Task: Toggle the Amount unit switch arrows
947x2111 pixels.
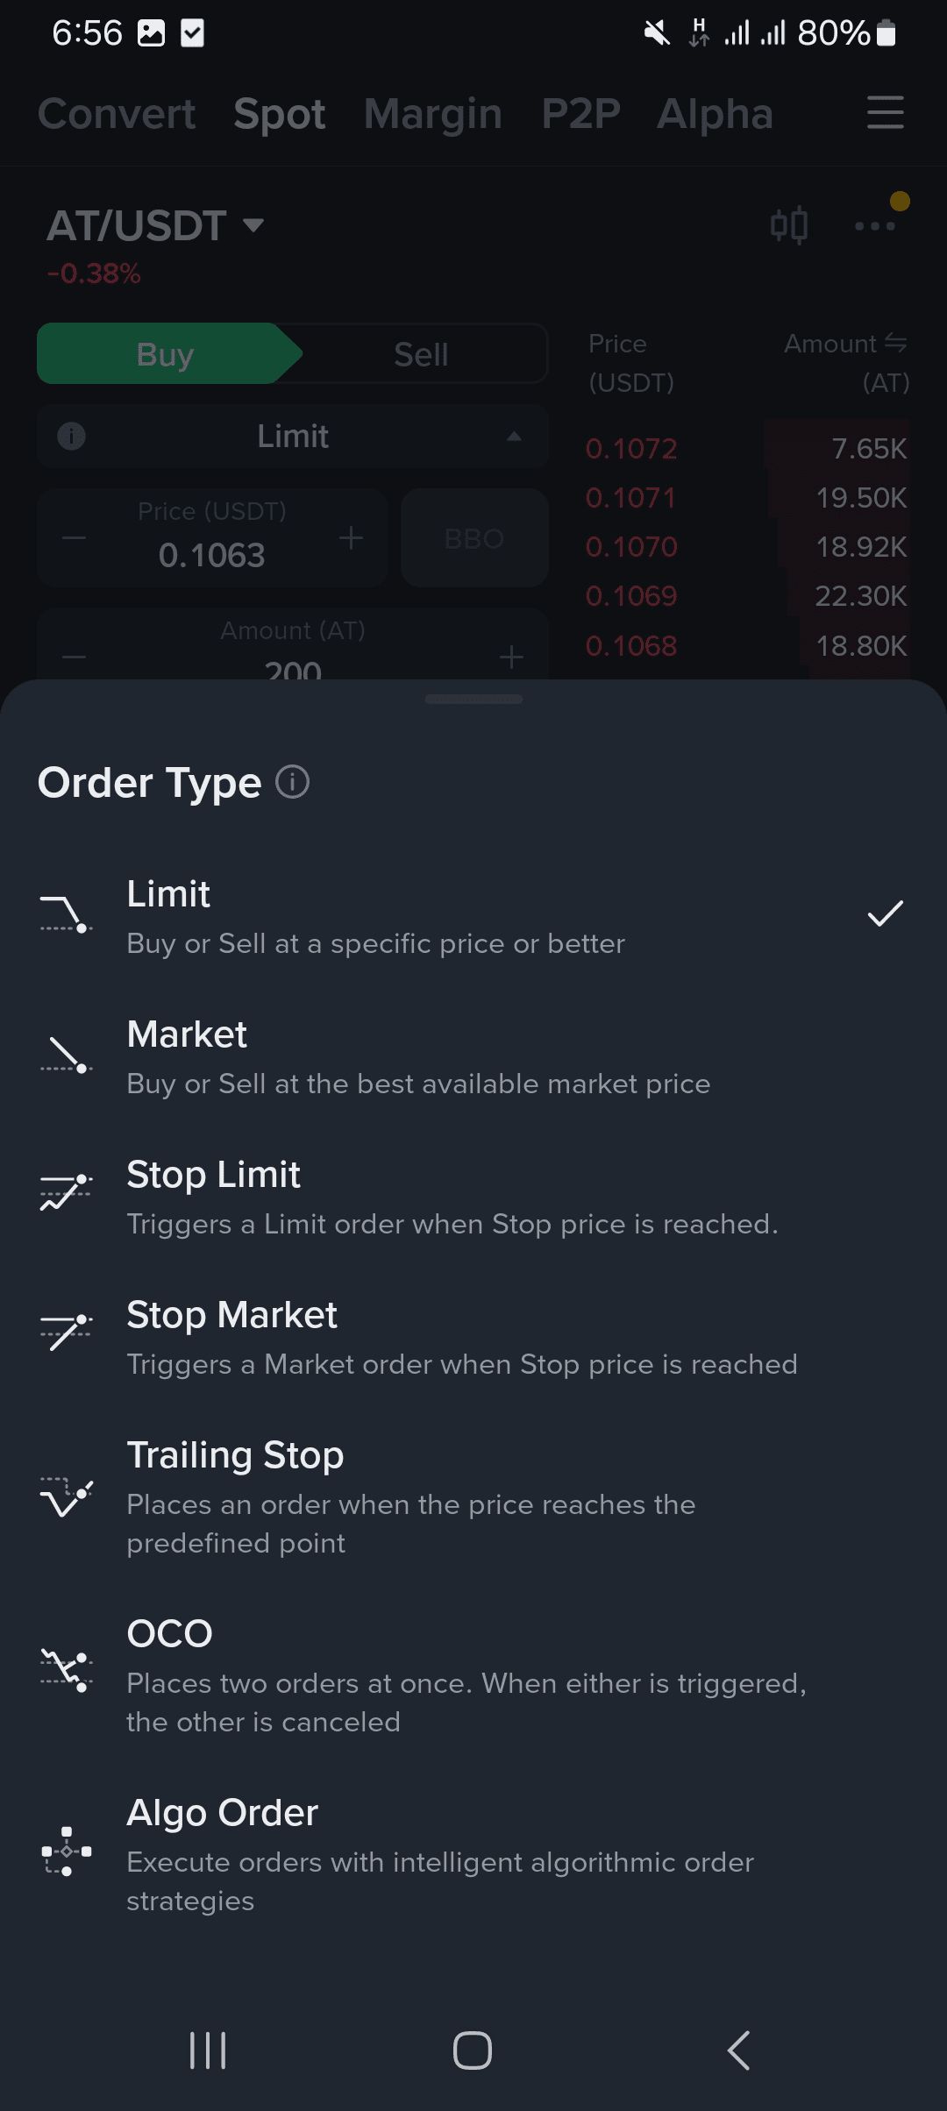Action: [x=895, y=343]
